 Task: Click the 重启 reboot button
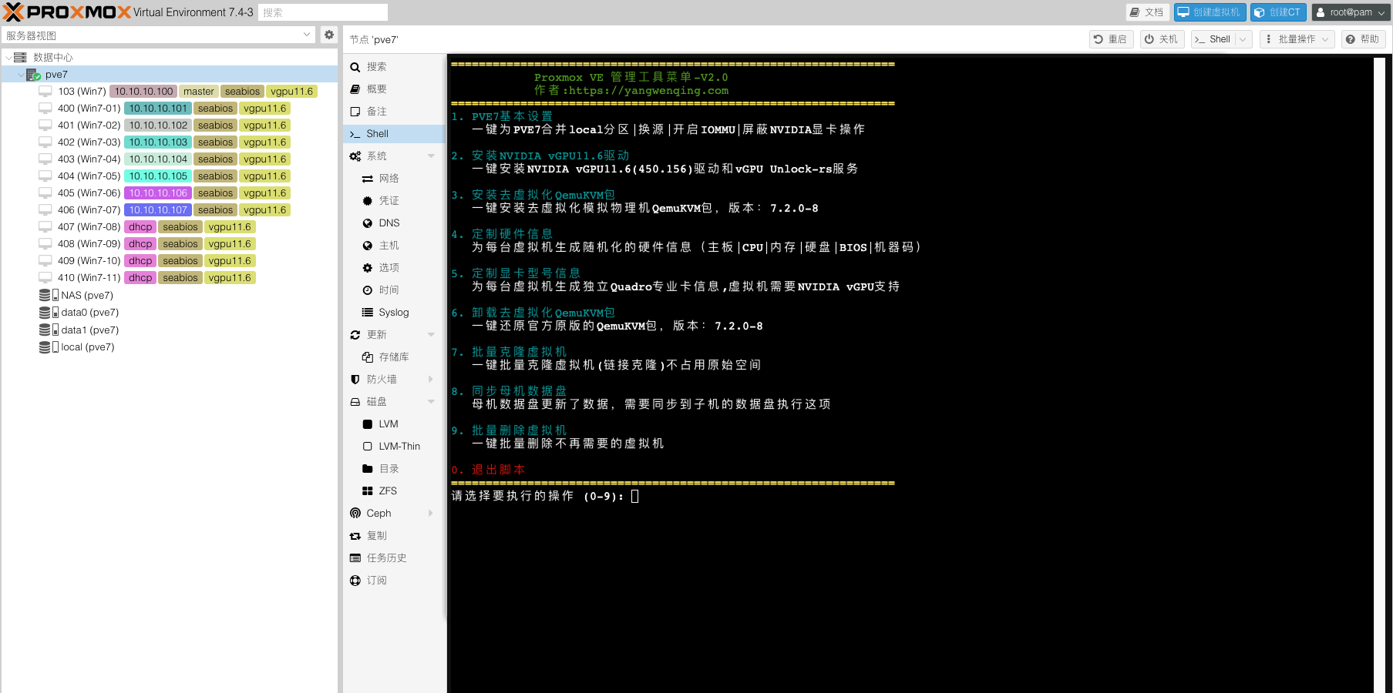pos(1110,39)
